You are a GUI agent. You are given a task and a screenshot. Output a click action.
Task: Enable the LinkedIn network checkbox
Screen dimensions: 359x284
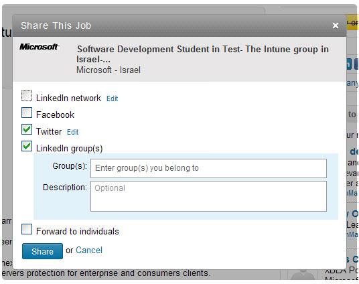click(27, 96)
